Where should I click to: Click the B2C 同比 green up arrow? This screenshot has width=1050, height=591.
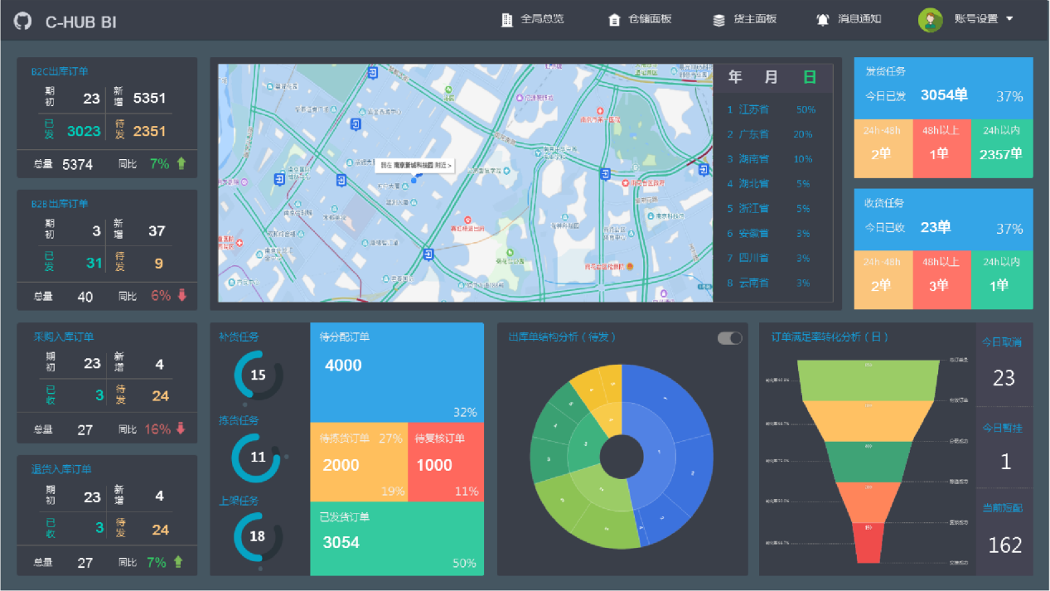click(181, 164)
